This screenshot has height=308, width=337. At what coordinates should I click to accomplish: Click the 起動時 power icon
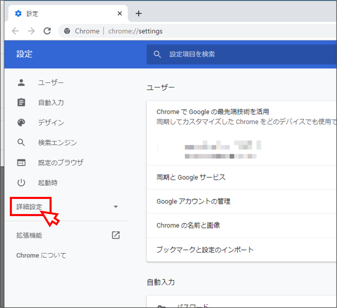click(21, 183)
